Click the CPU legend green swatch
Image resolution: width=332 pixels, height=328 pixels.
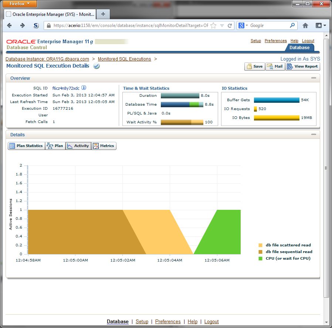point(260,259)
